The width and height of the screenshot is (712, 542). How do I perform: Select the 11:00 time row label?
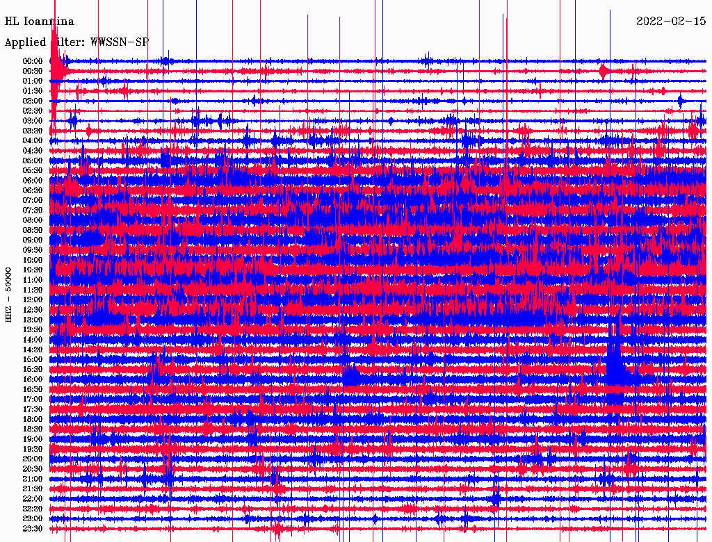(x=33, y=279)
